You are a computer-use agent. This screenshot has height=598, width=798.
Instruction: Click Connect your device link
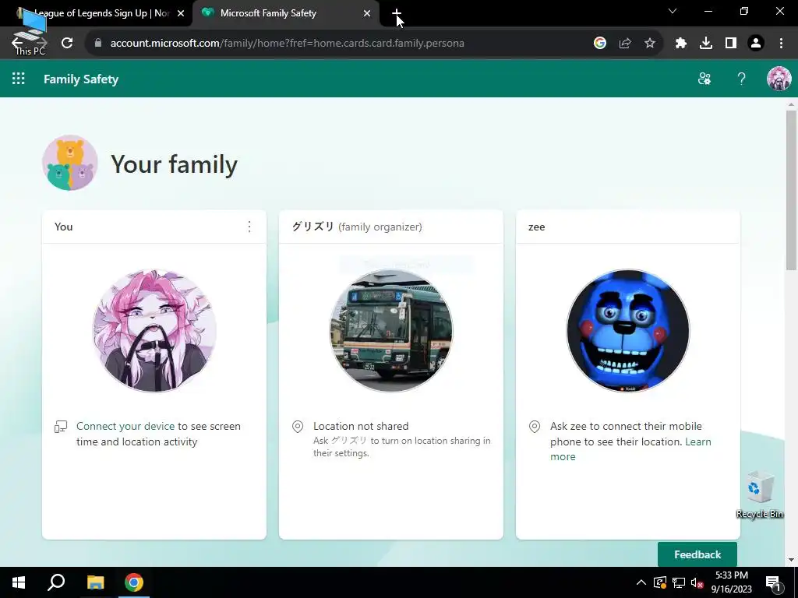point(125,426)
